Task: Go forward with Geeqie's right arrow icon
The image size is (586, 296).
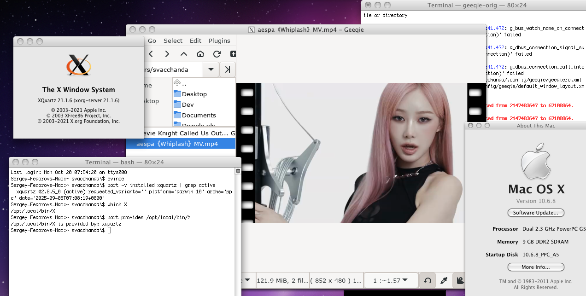Action: pos(167,54)
